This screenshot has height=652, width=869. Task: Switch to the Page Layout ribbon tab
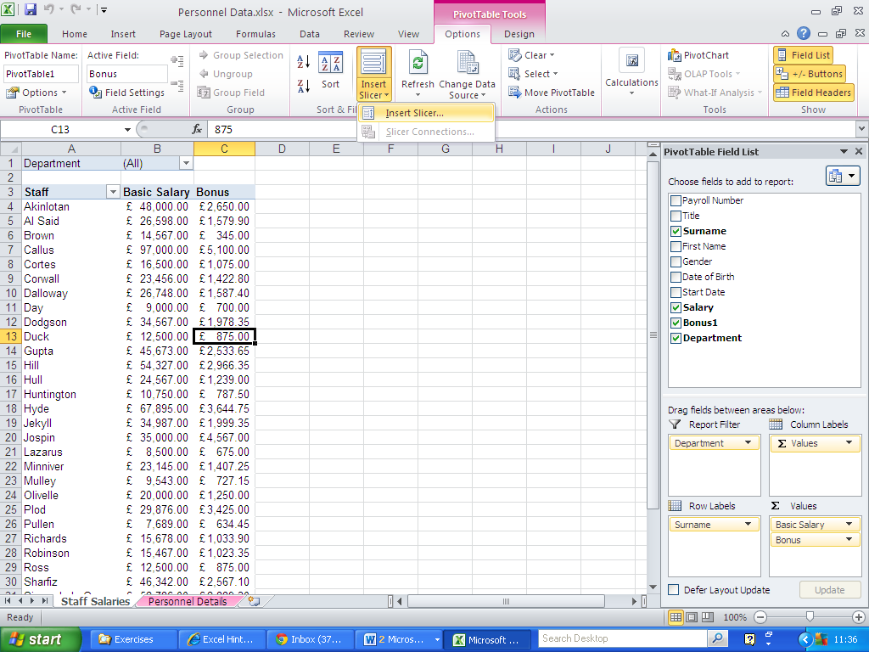(x=186, y=34)
